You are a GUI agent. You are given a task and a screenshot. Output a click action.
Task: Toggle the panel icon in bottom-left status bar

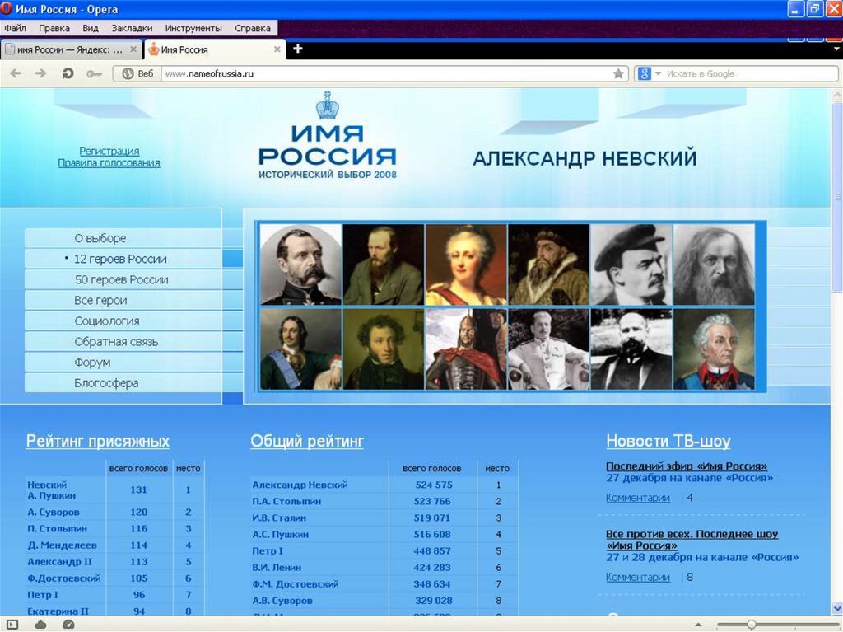click(x=12, y=625)
